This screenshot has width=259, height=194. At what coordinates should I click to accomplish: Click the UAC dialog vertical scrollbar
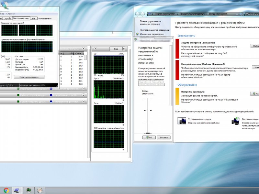click(x=171, y=75)
